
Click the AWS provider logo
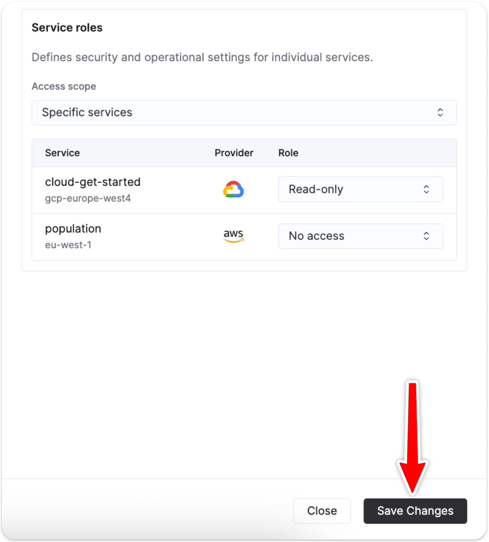point(233,236)
